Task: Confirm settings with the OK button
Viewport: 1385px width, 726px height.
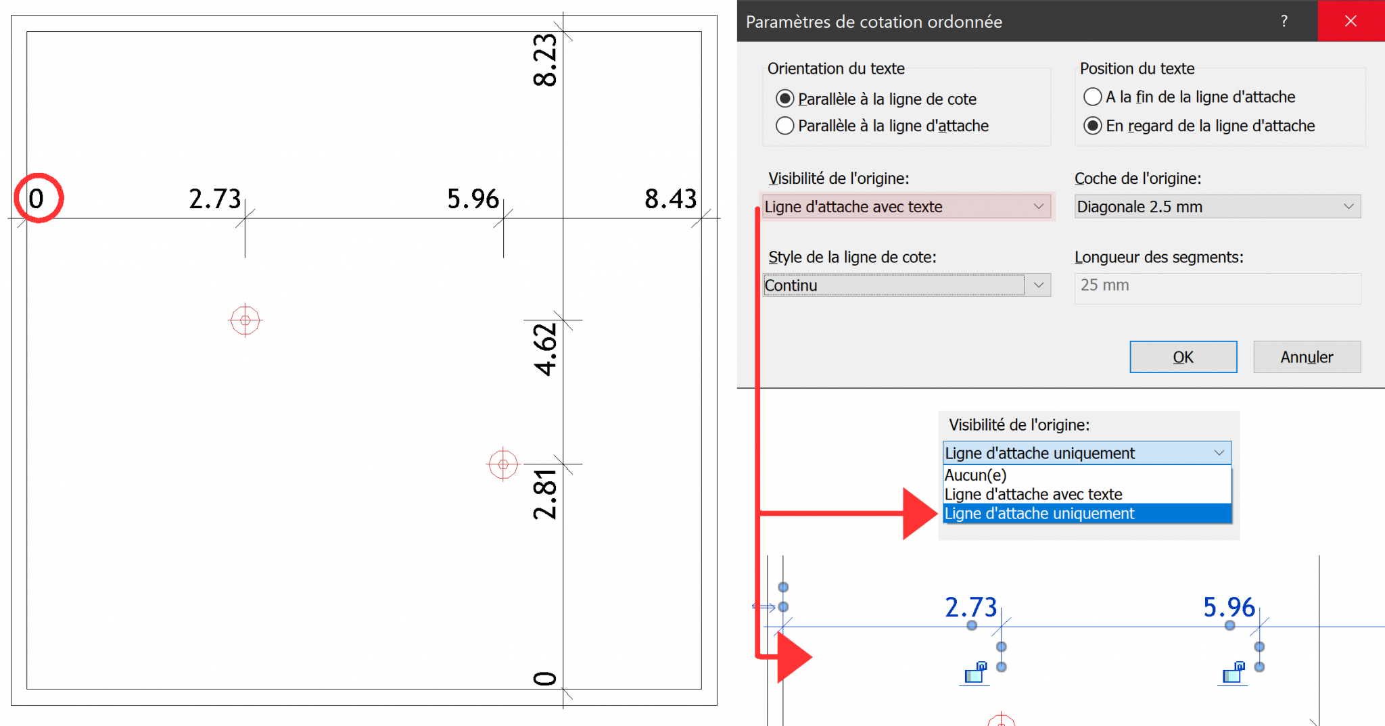Action: coord(1183,356)
